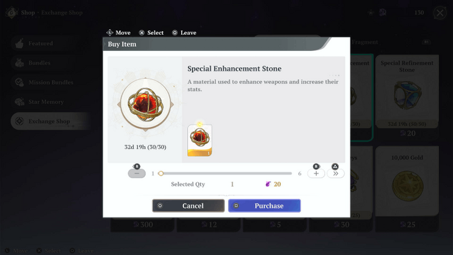Click the purple currency icon beside 20
This screenshot has height=255, width=453.
tap(268, 184)
